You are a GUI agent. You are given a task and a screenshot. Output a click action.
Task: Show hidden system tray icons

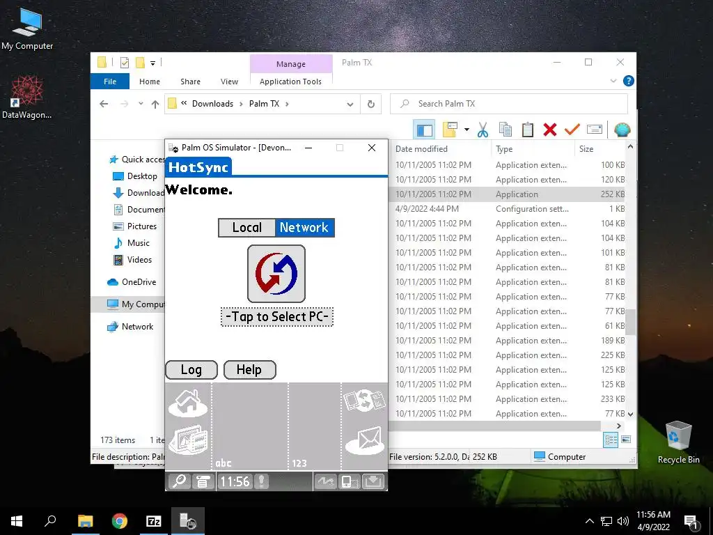(x=589, y=521)
